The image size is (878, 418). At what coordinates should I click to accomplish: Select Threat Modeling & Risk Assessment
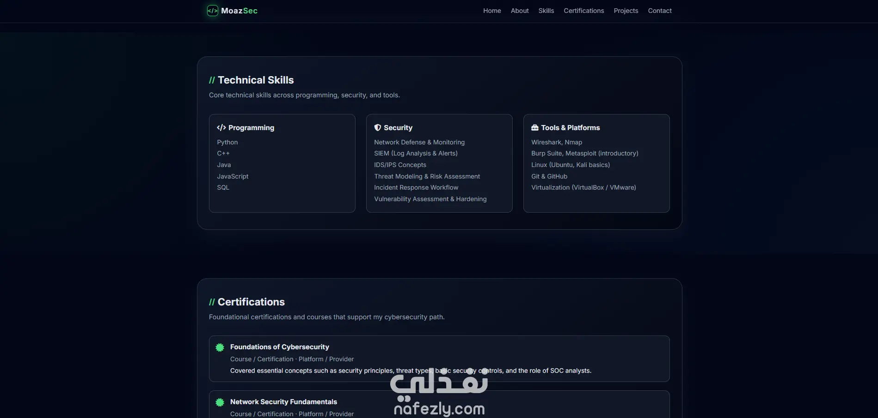coord(427,177)
